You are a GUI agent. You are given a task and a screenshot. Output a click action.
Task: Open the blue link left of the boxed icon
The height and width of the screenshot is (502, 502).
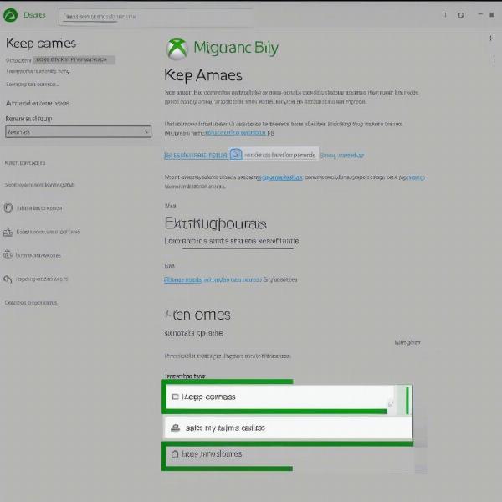point(196,156)
